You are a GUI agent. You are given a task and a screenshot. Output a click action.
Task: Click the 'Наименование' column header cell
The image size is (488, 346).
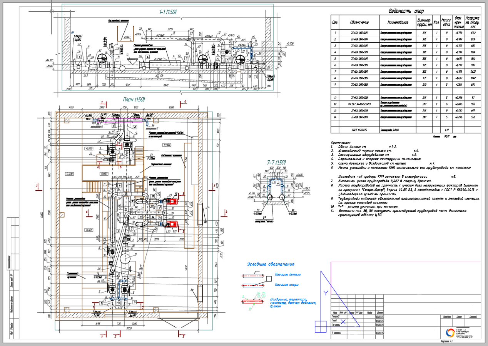coord(398,22)
